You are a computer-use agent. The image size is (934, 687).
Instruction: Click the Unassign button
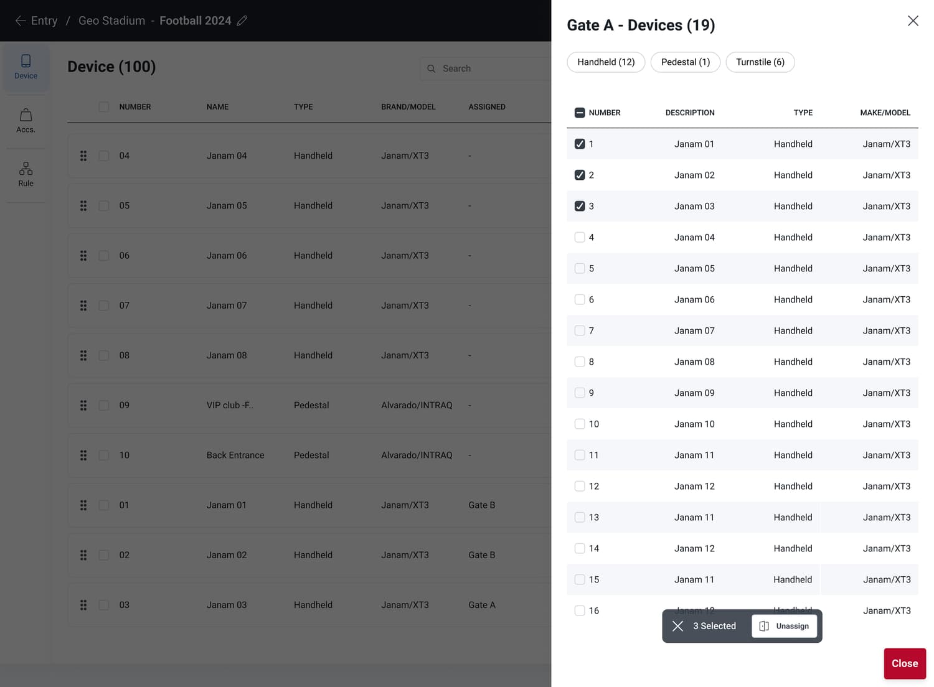[x=785, y=626]
